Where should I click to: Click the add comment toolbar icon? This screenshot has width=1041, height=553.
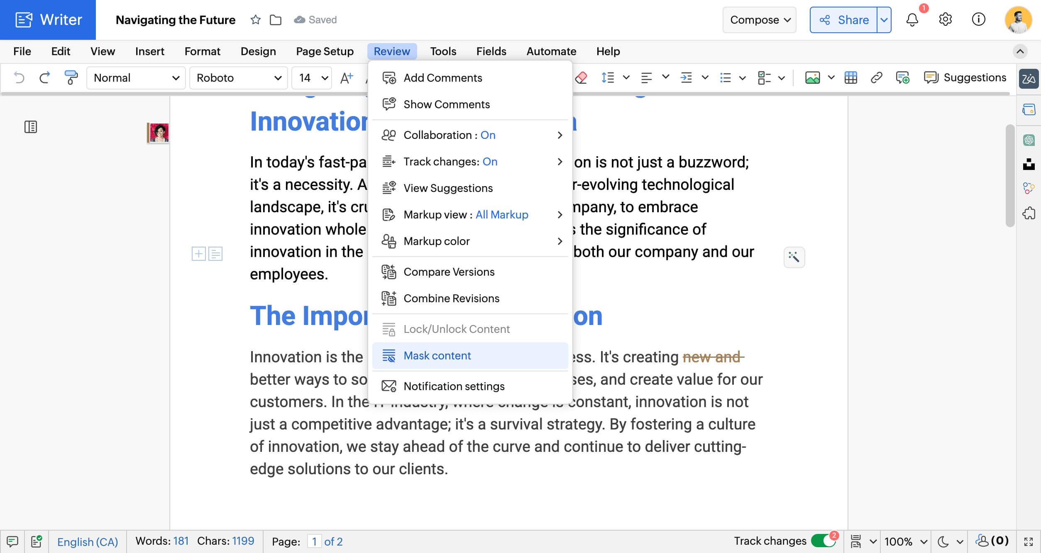tap(902, 78)
